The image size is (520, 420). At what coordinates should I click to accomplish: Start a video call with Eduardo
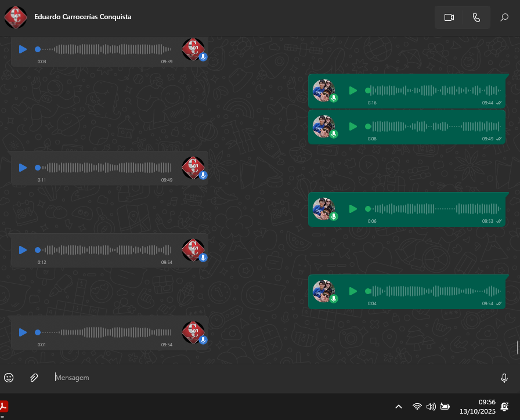449,17
